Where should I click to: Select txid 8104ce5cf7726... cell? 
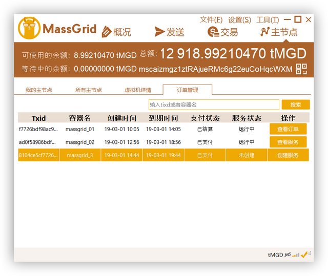pos(38,155)
